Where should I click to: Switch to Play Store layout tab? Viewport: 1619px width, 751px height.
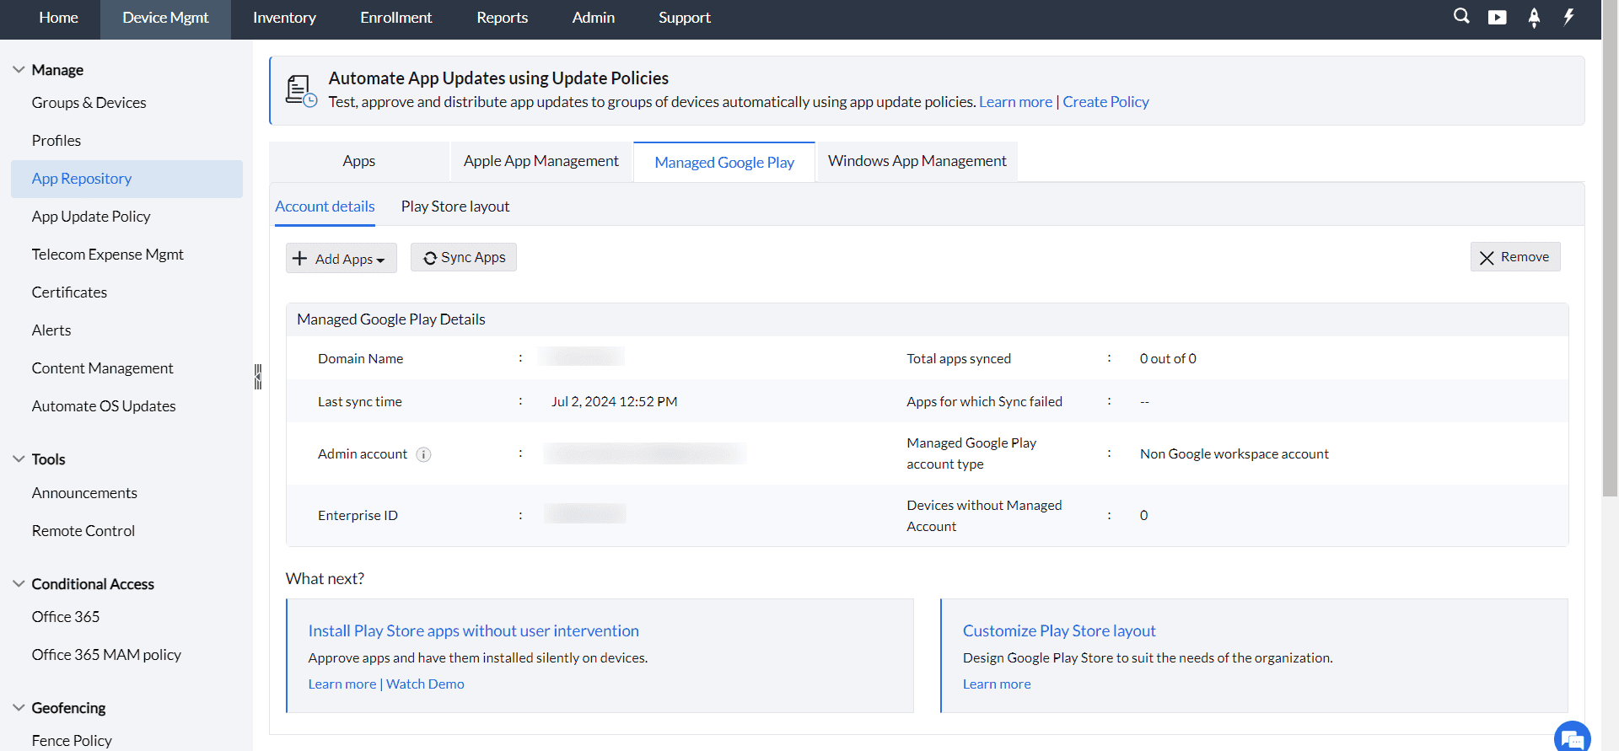click(x=455, y=207)
